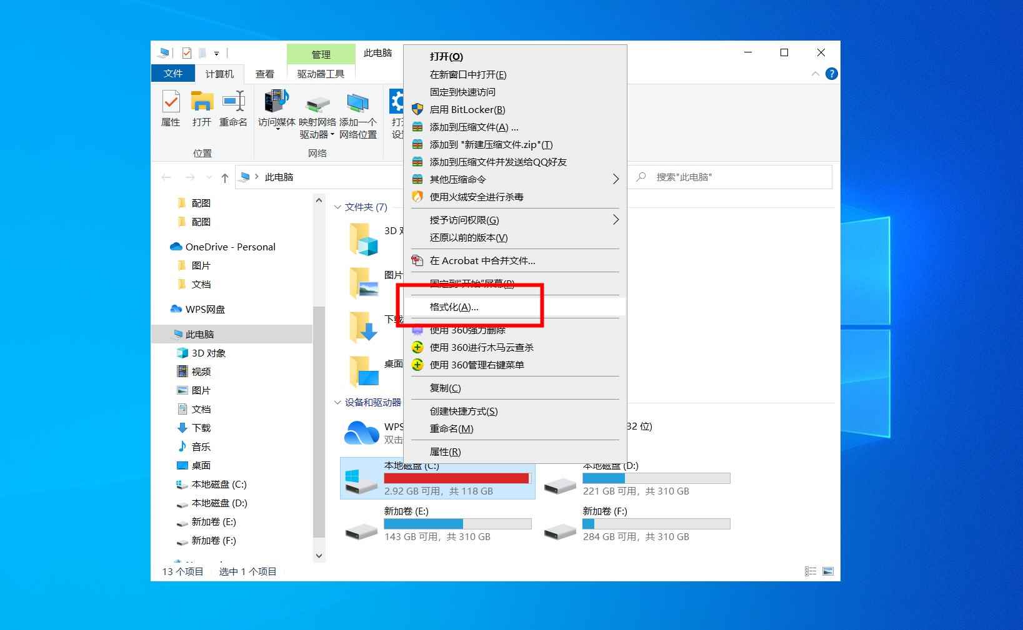Screen dimensions: 1023x630
Task: Toggle large thumbnails view in status bar
Action: pos(829,571)
